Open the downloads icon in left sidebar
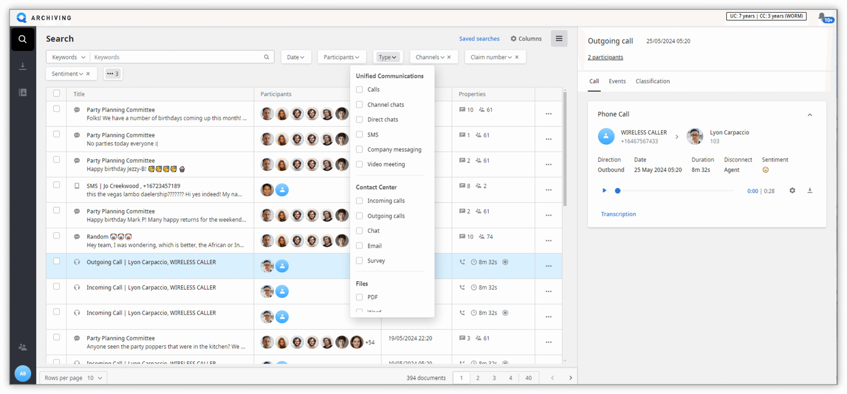Screen dimensions: 847x394 (22, 66)
